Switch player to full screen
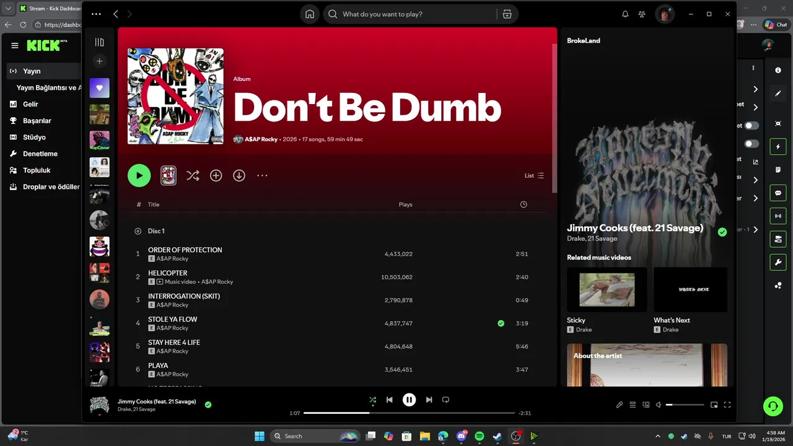Viewport: 793px width, 446px height. coord(727,404)
